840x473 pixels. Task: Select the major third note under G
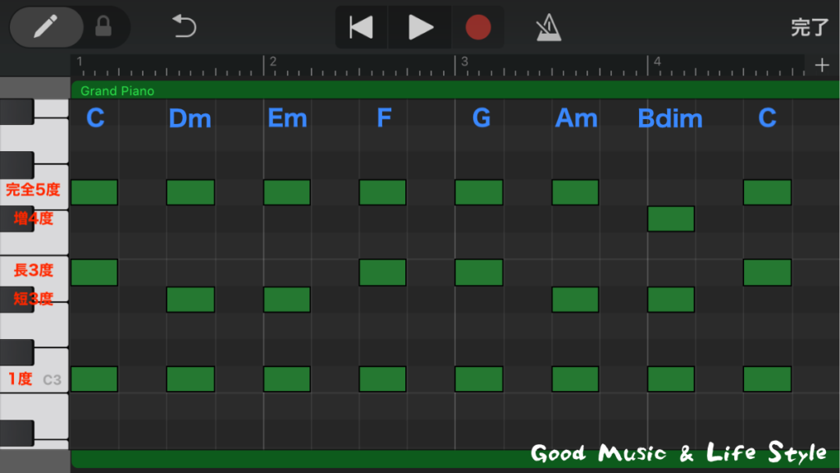click(479, 273)
